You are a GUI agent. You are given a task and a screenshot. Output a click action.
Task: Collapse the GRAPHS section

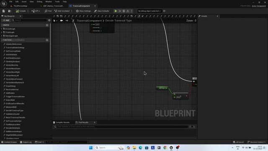point(2,25)
